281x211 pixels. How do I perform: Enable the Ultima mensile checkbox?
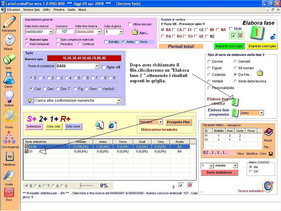point(130,24)
